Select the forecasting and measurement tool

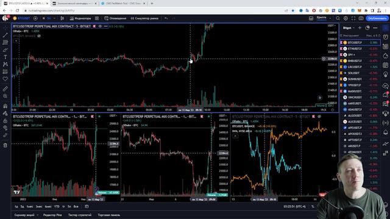5,72
